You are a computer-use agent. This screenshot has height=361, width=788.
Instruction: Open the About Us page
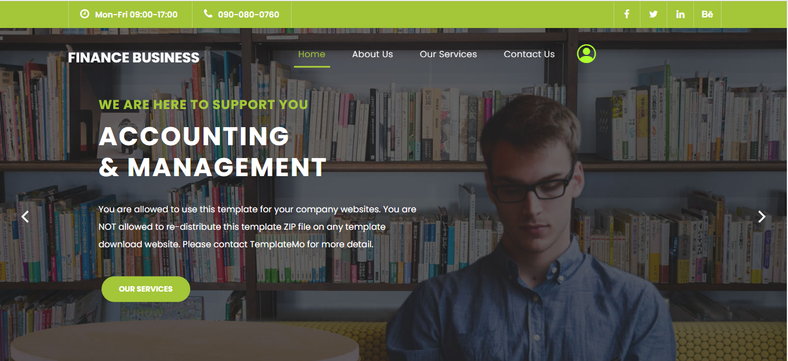(x=373, y=54)
